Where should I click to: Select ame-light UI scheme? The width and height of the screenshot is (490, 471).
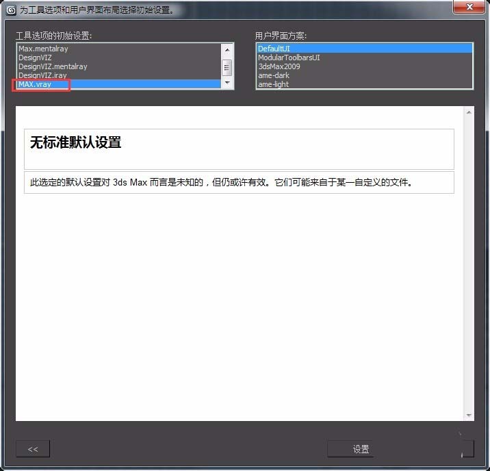tap(364, 84)
